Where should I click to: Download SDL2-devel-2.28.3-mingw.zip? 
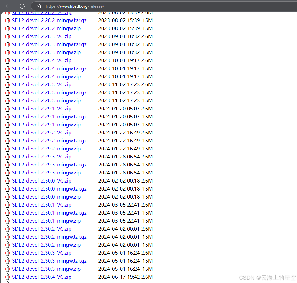click(46, 52)
